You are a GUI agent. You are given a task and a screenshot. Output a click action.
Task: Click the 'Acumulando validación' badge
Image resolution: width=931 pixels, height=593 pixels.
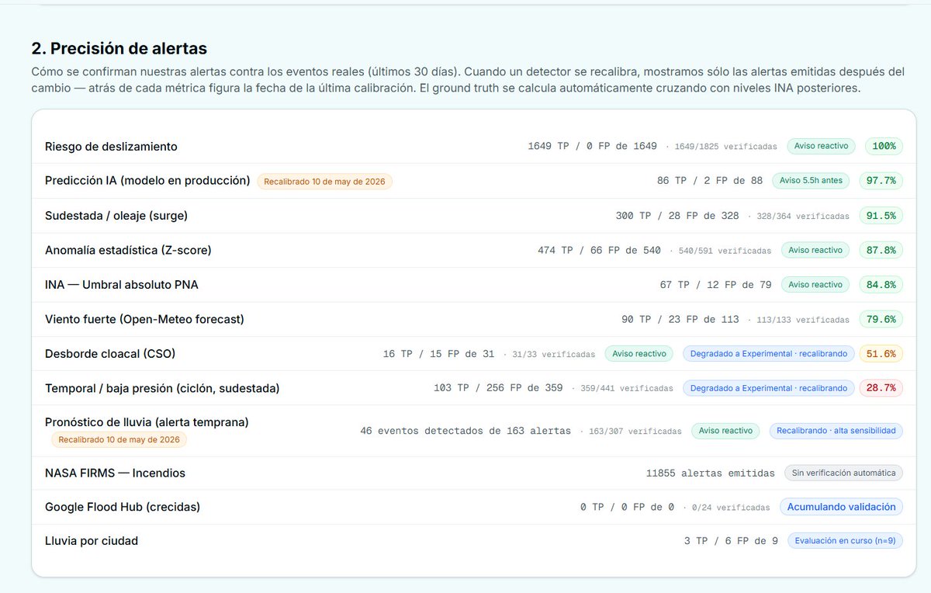pos(841,507)
